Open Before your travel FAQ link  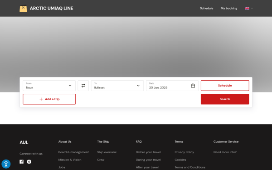click(148, 152)
